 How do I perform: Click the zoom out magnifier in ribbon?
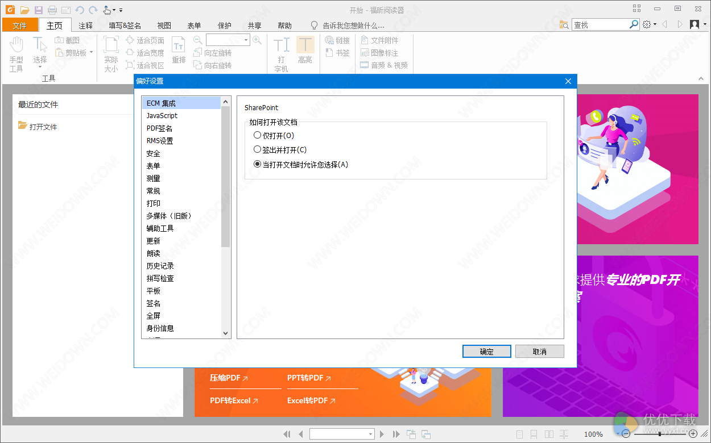coord(197,40)
